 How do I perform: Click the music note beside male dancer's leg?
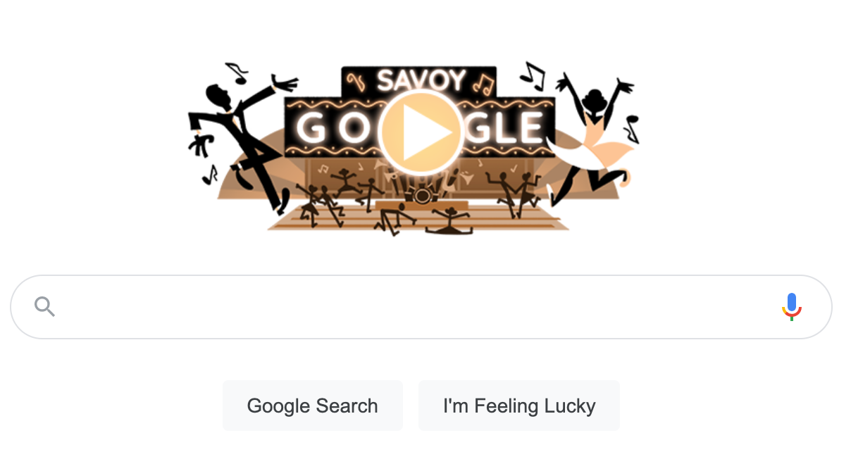pyautogui.click(x=210, y=175)
